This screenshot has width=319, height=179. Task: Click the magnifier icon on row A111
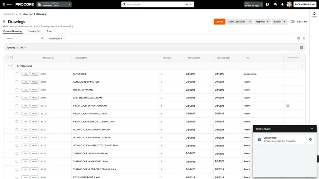coord(288,105)
